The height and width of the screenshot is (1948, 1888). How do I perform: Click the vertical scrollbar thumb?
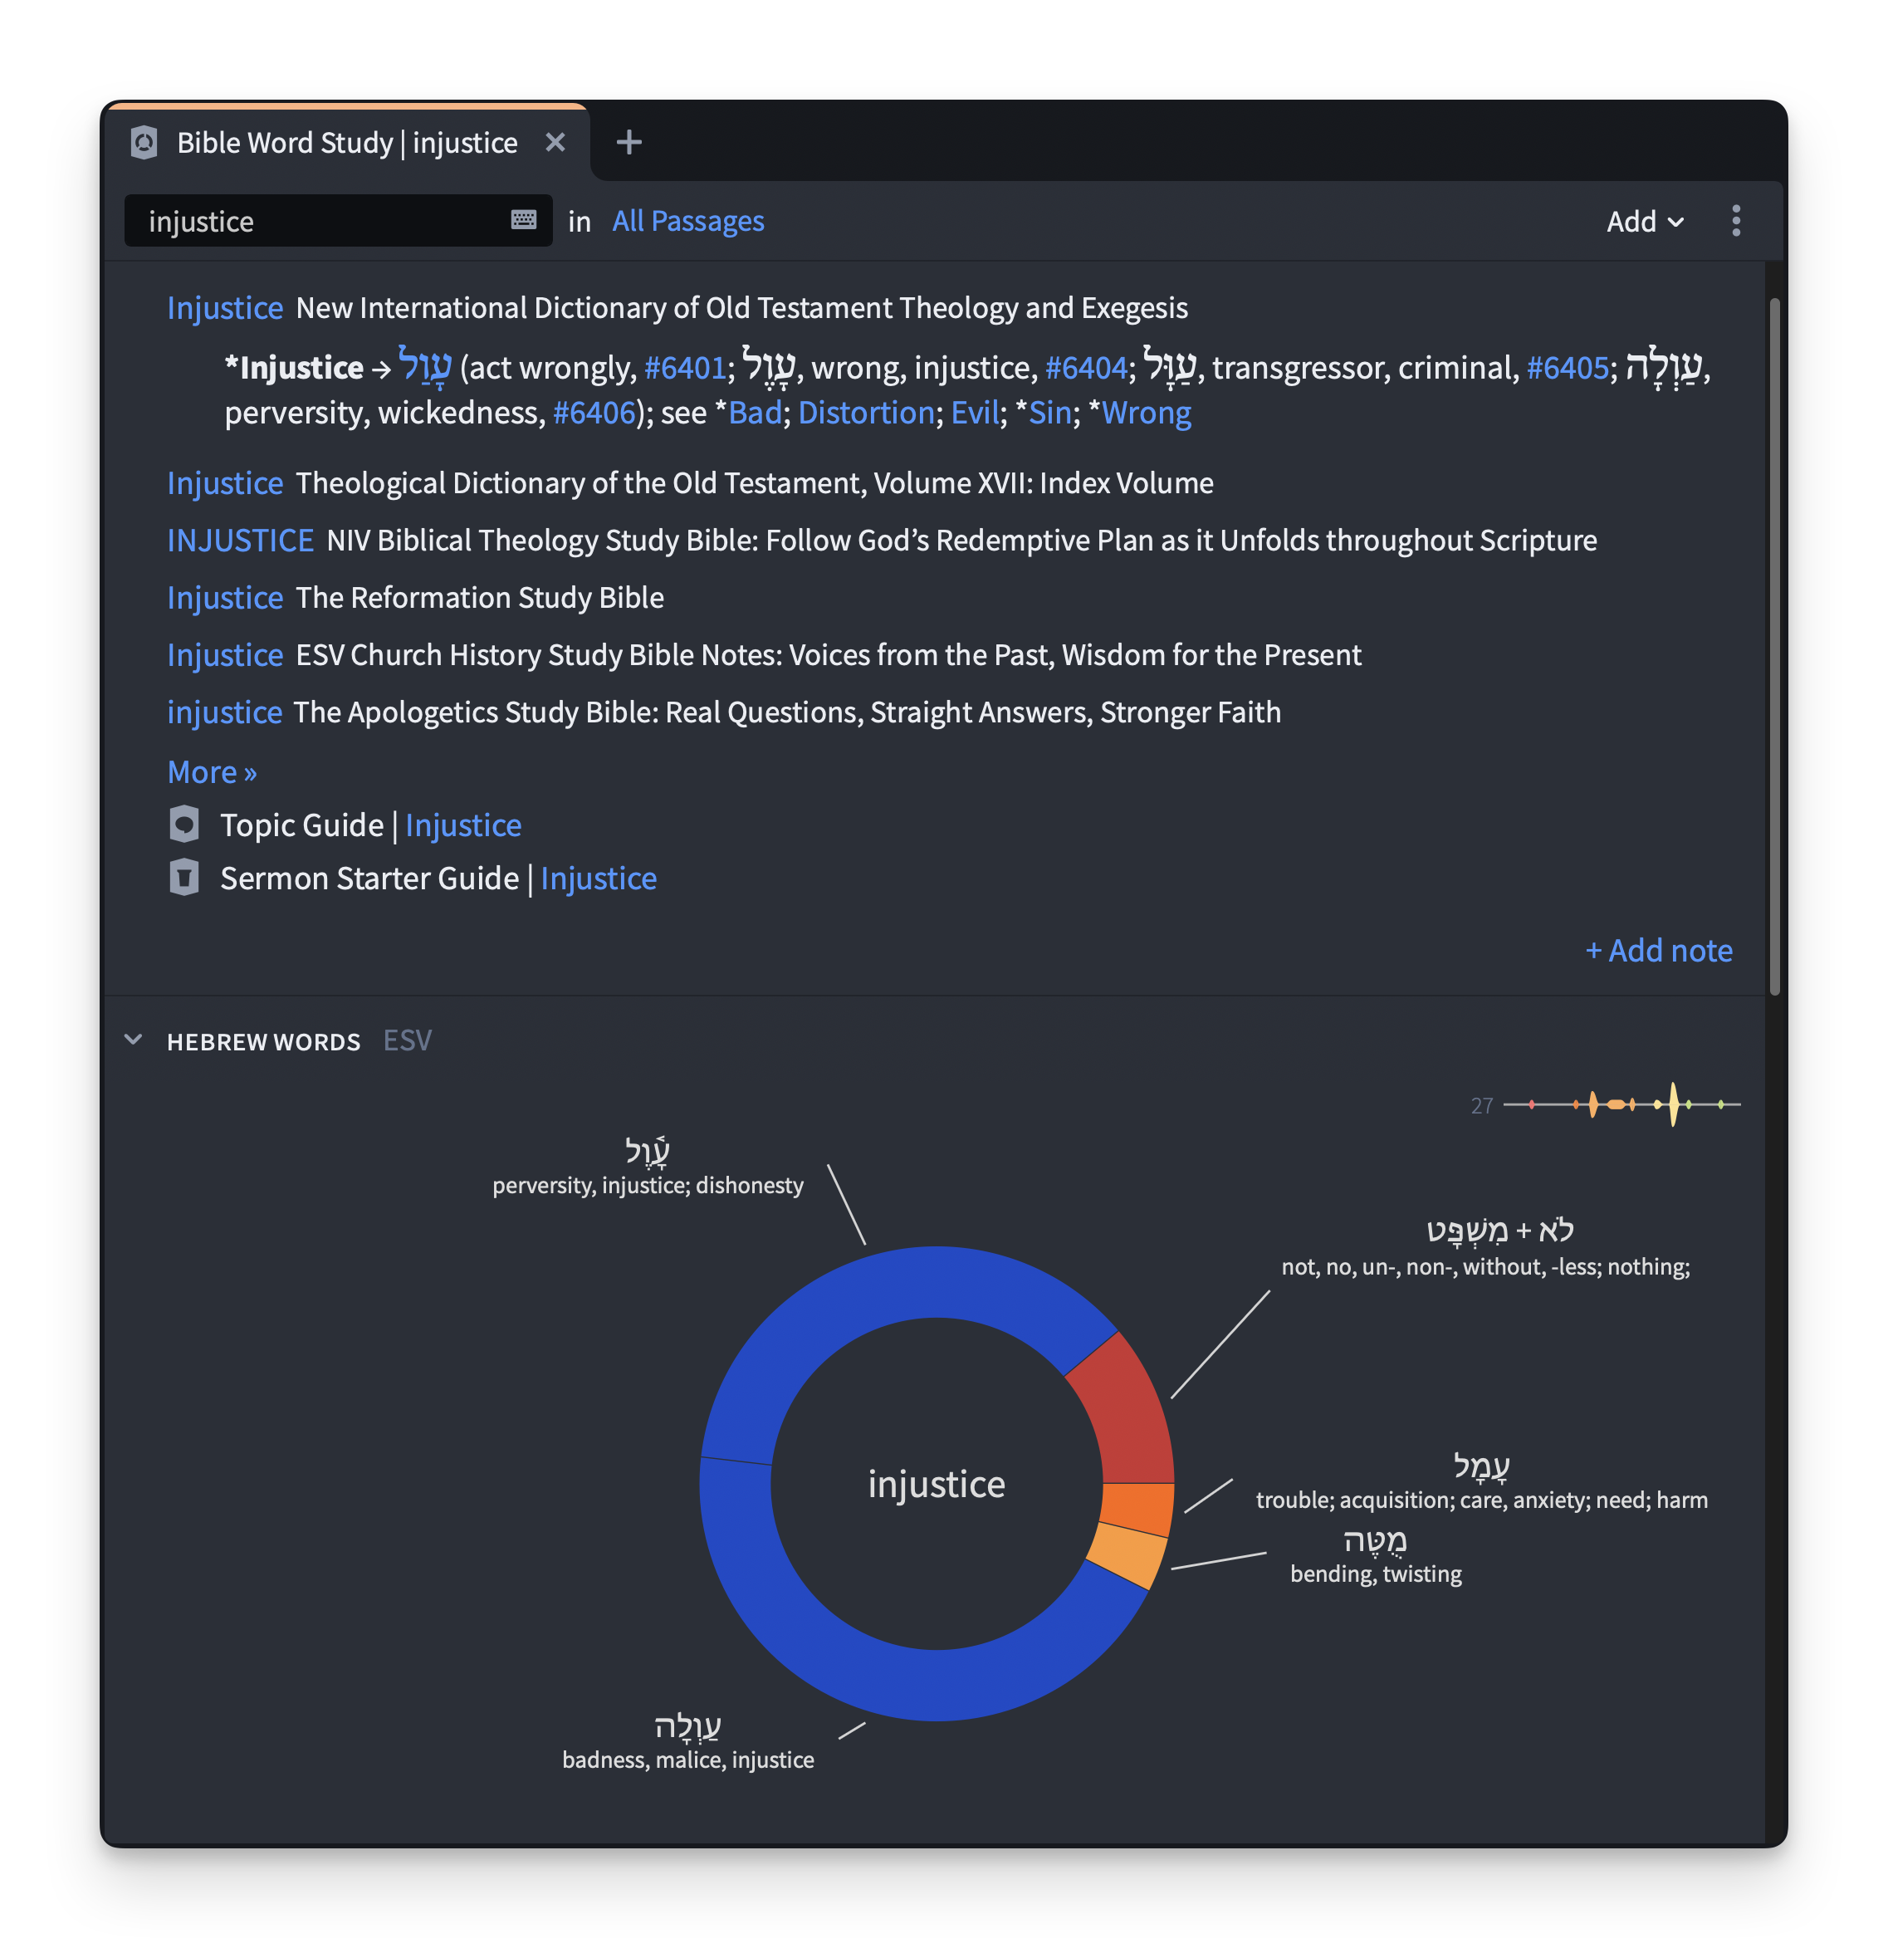point(1773,646)
